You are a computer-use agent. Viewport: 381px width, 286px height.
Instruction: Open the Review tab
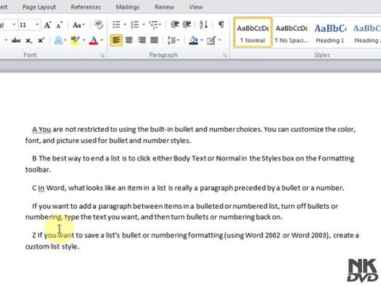pyautogui.click(x=164, y=7)
